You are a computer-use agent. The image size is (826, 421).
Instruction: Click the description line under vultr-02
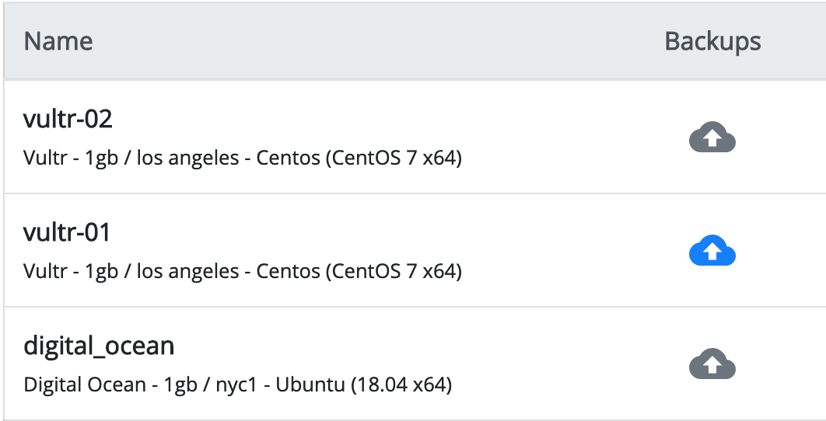tap(243, 158)
